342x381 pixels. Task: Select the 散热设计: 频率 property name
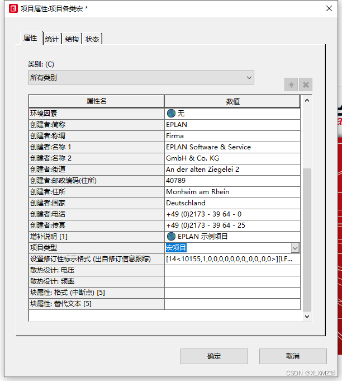tap(96, 281)
